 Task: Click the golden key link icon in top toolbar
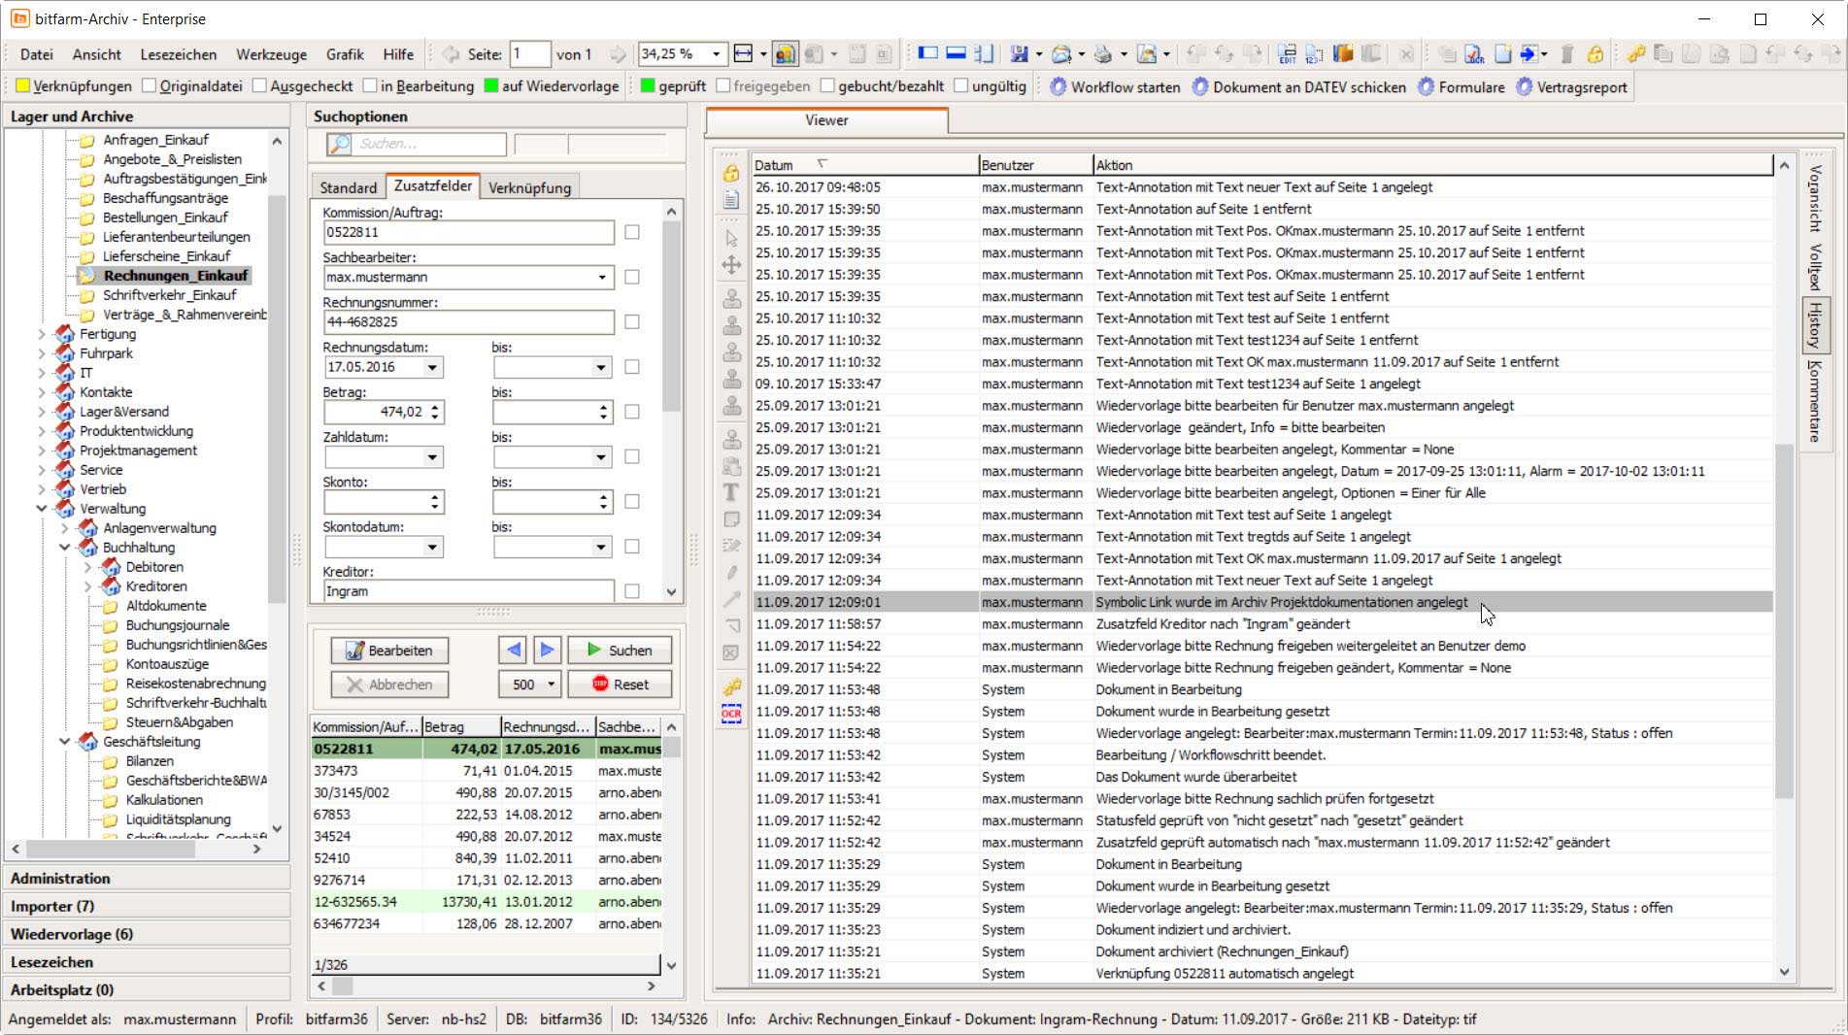point(1636,54)
